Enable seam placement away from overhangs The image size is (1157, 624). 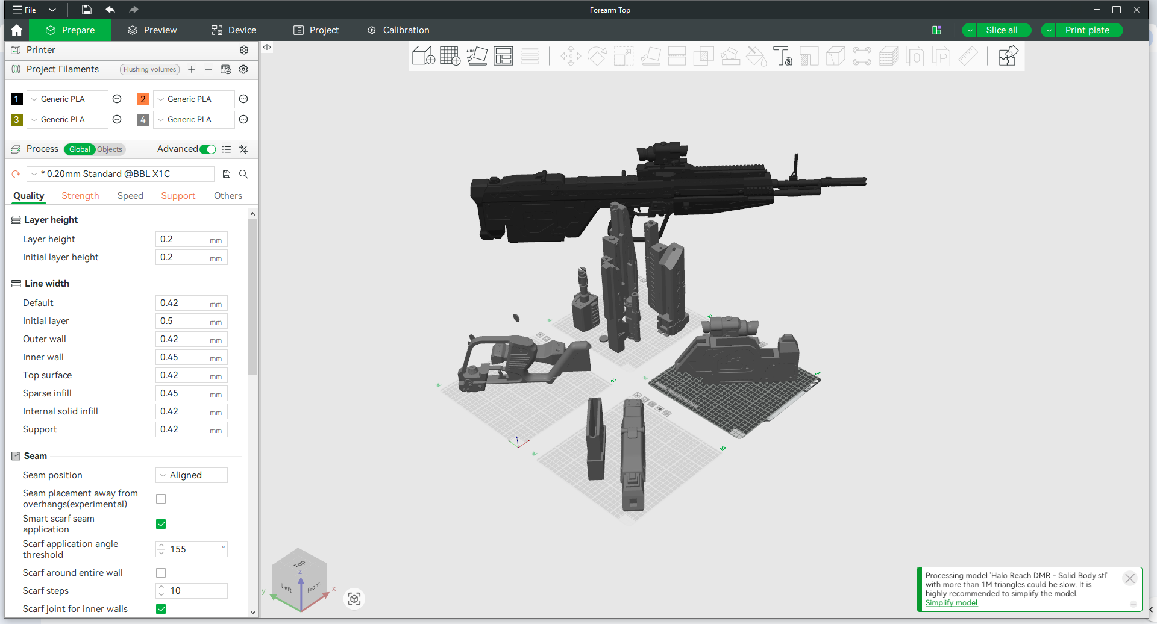click(161, 499)
